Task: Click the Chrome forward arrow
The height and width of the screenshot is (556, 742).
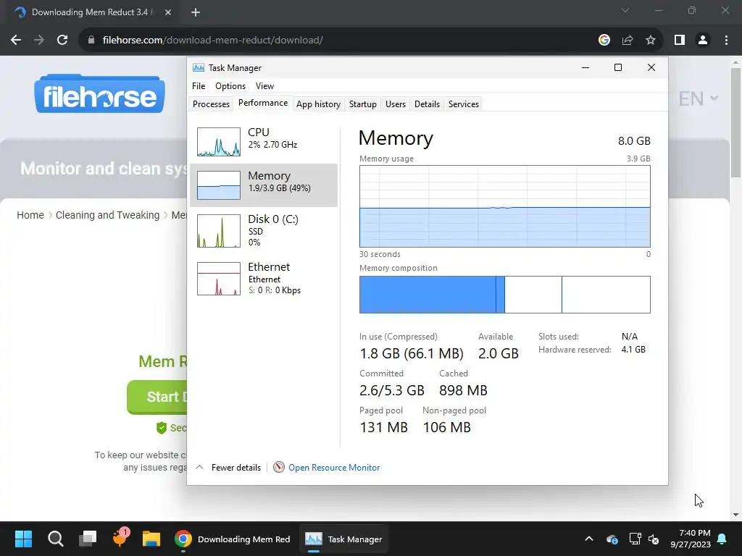Action: click(39, 41)
